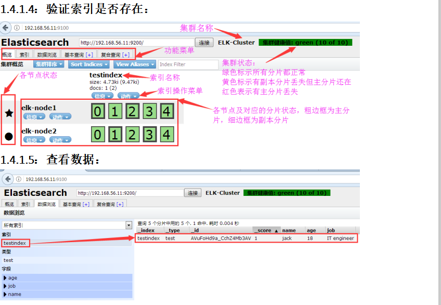The image size is (441, 305).
Task: Select shard 4 on elk-node1
Action: click(x=167, y=111)
